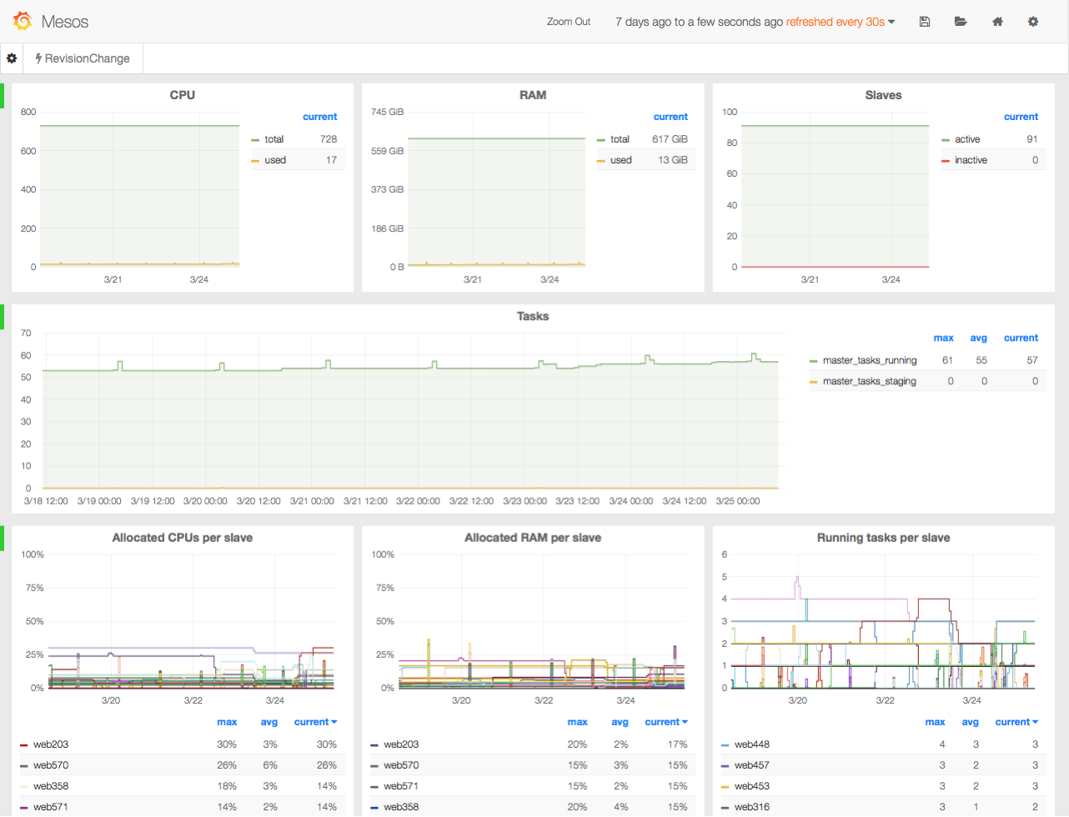Open dashboard settings gear icon
This screenshot has height=817, width=1069.
click(1033, 22)
